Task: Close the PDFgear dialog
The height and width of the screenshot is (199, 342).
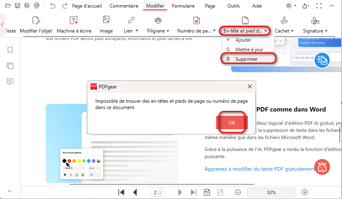Action: point(250,86)
